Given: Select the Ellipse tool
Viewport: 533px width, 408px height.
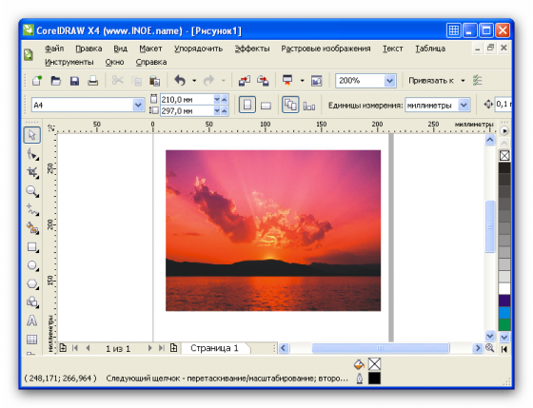Looking at the screenshot, I should 32,265.
